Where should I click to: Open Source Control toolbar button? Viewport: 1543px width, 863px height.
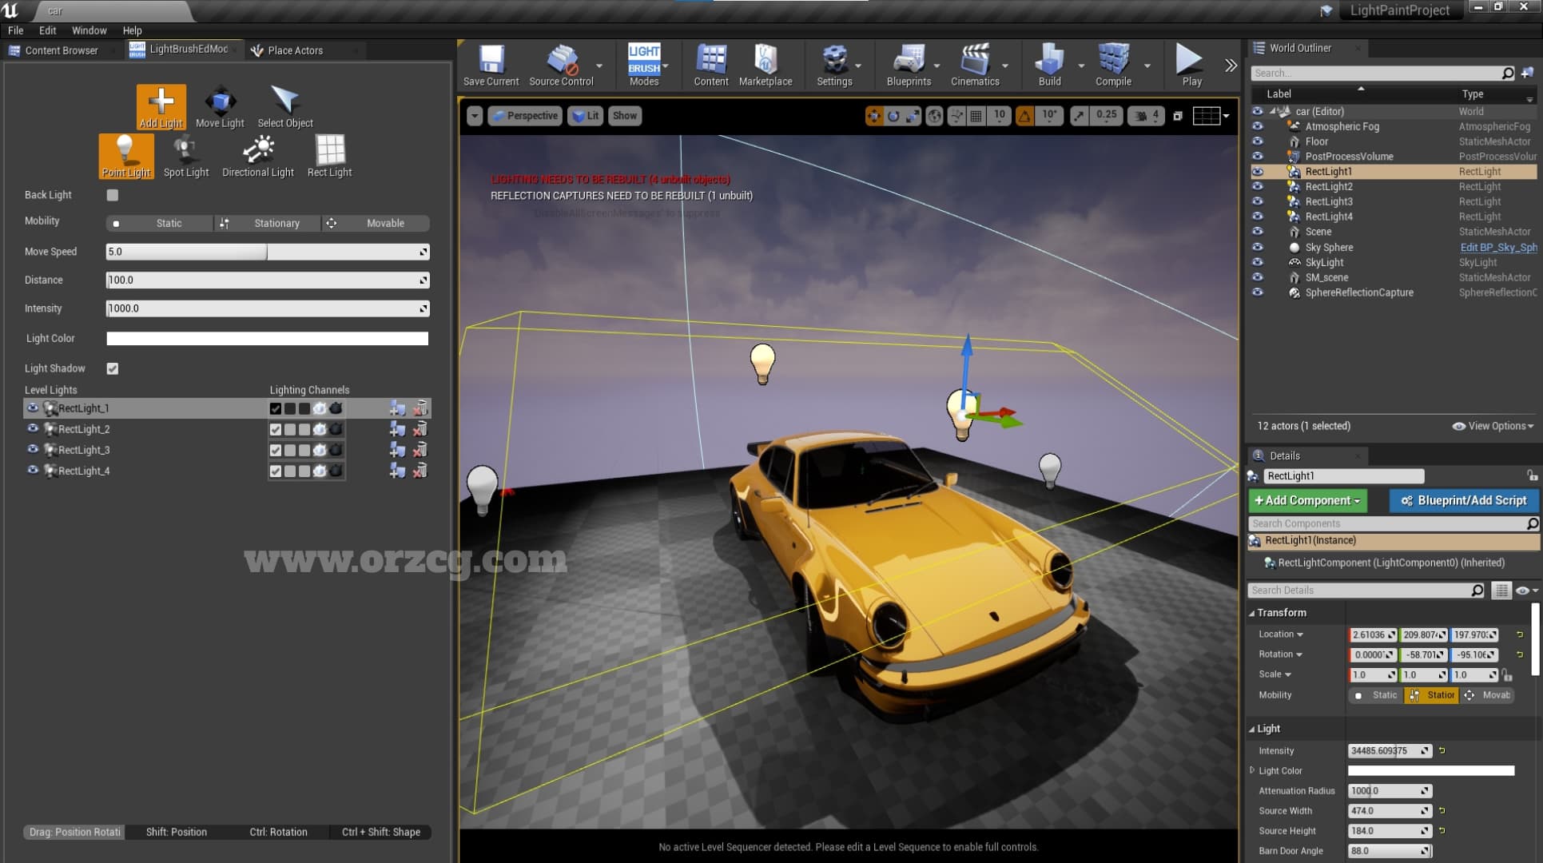(x=561, y=66)
